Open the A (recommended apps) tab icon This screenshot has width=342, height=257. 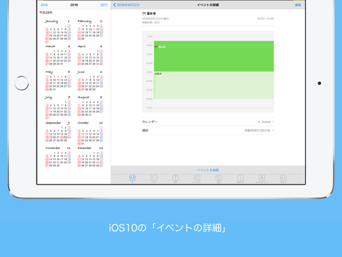(x=261, y=178)
